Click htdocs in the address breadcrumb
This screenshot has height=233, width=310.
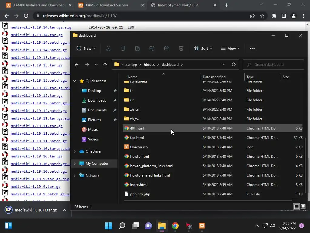pos(149,65)
